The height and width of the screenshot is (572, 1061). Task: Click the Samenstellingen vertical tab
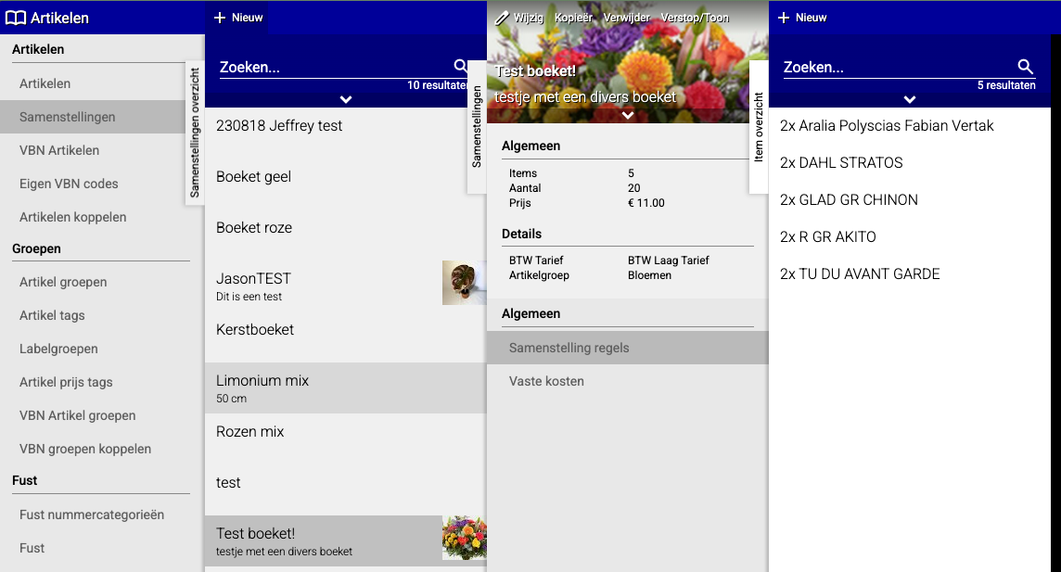pyautogui.click(x=477, y=126)
